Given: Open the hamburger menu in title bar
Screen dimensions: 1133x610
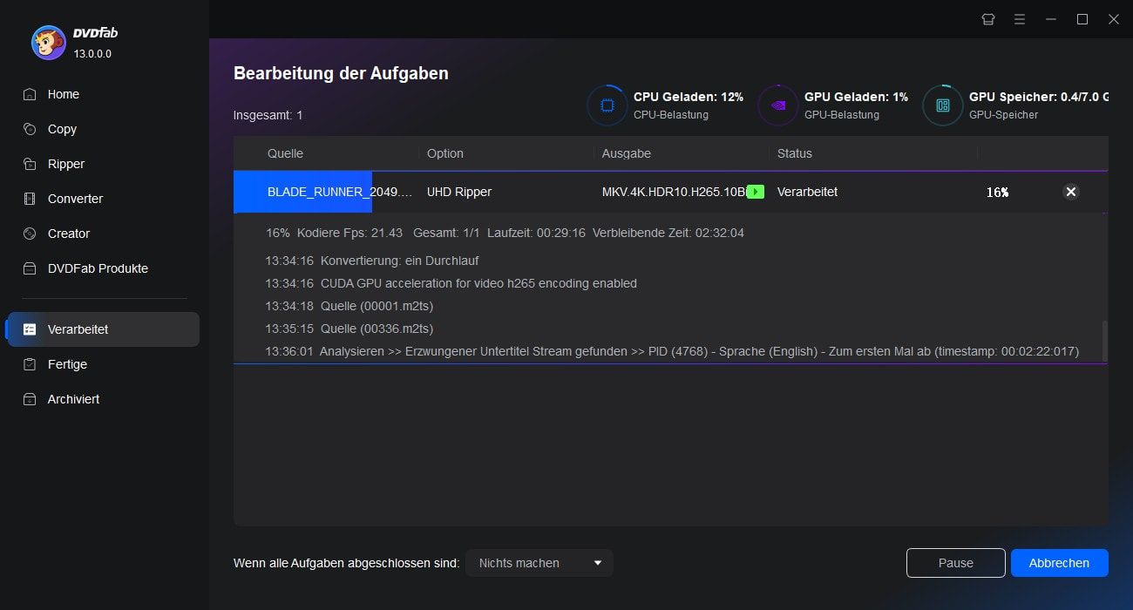Looking at the screenshot, I should tap(1019, 19).
